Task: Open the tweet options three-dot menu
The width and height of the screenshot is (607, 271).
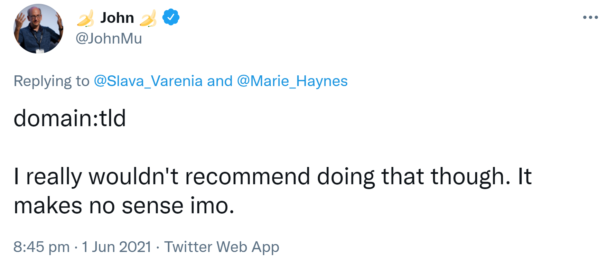Action: [x=590, y=17]
